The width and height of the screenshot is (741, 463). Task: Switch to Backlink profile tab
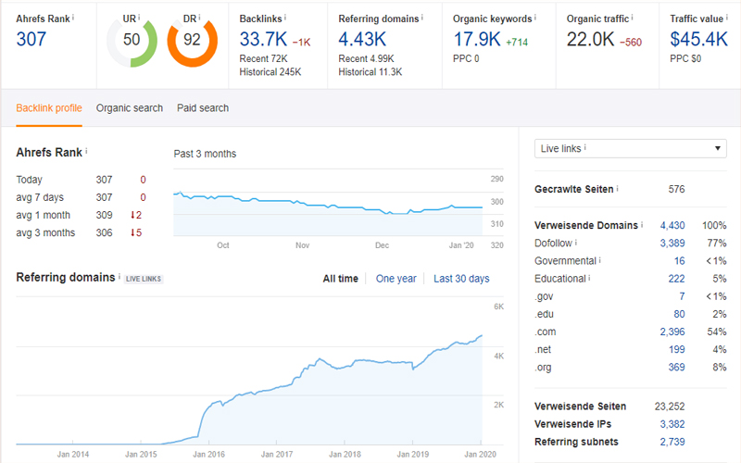[49, 108]
